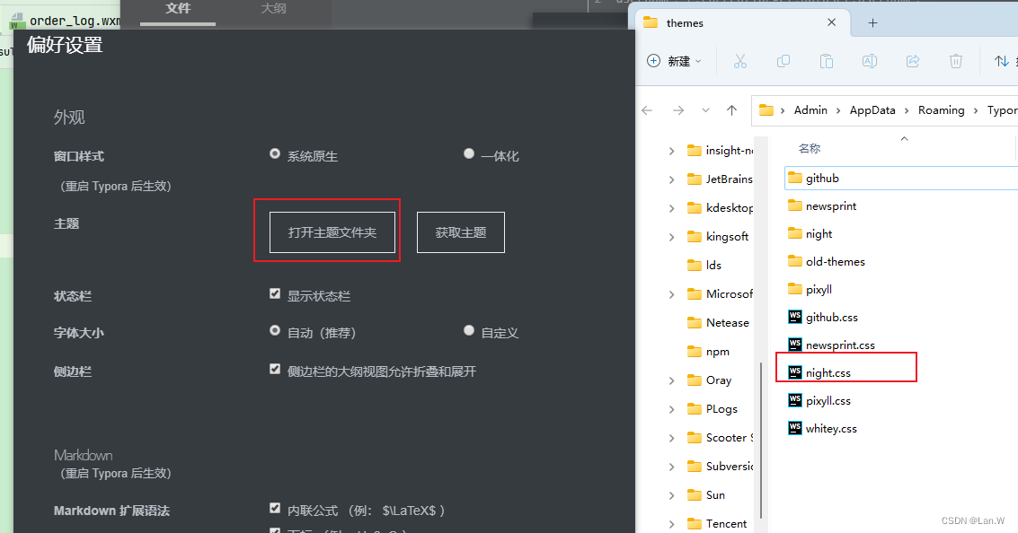1018x533 pixels.
Task: Click Roaming in address breadcrumb
Action: [x=941, y=110]
